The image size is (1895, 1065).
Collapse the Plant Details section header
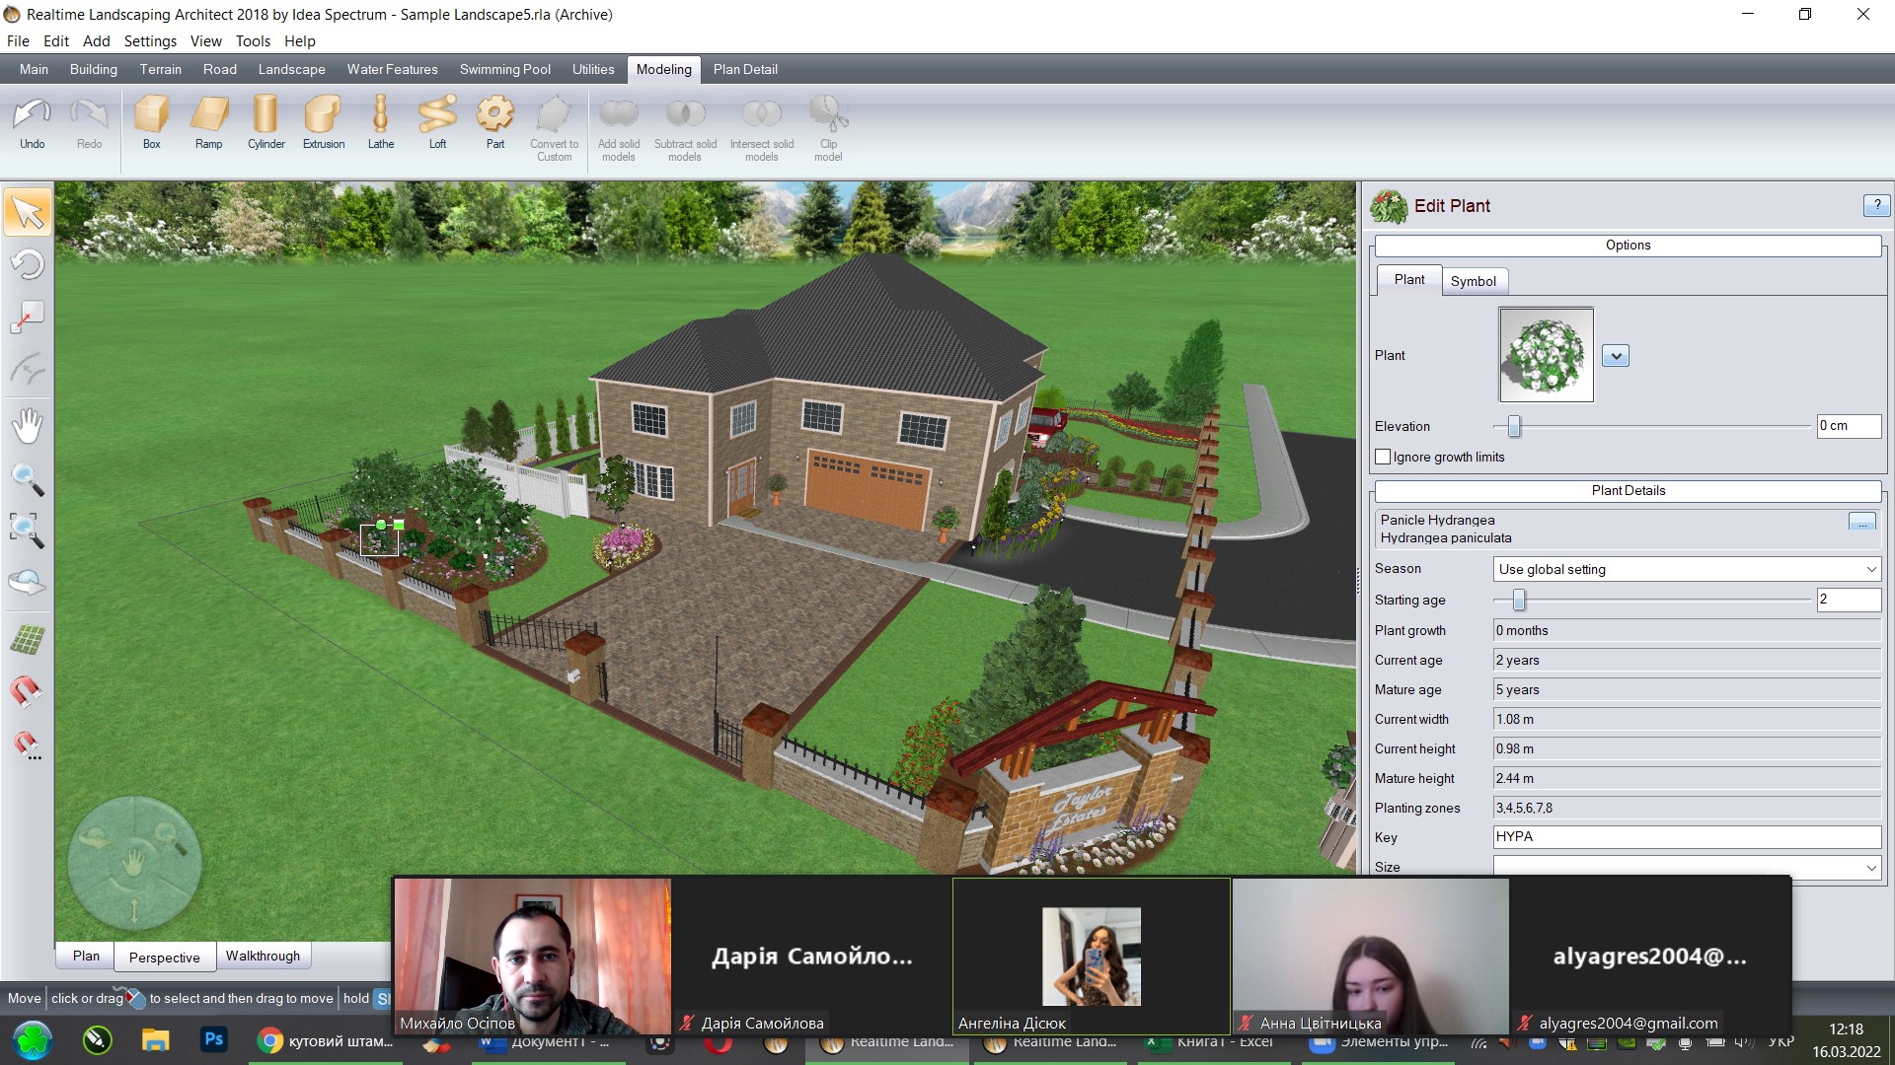point(1628,490)
